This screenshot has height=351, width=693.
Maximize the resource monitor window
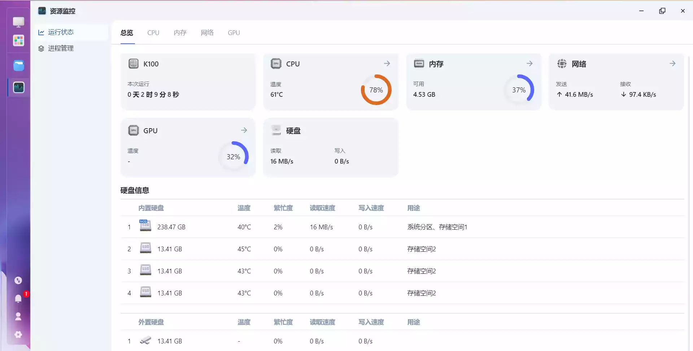(x=662, y=11)
